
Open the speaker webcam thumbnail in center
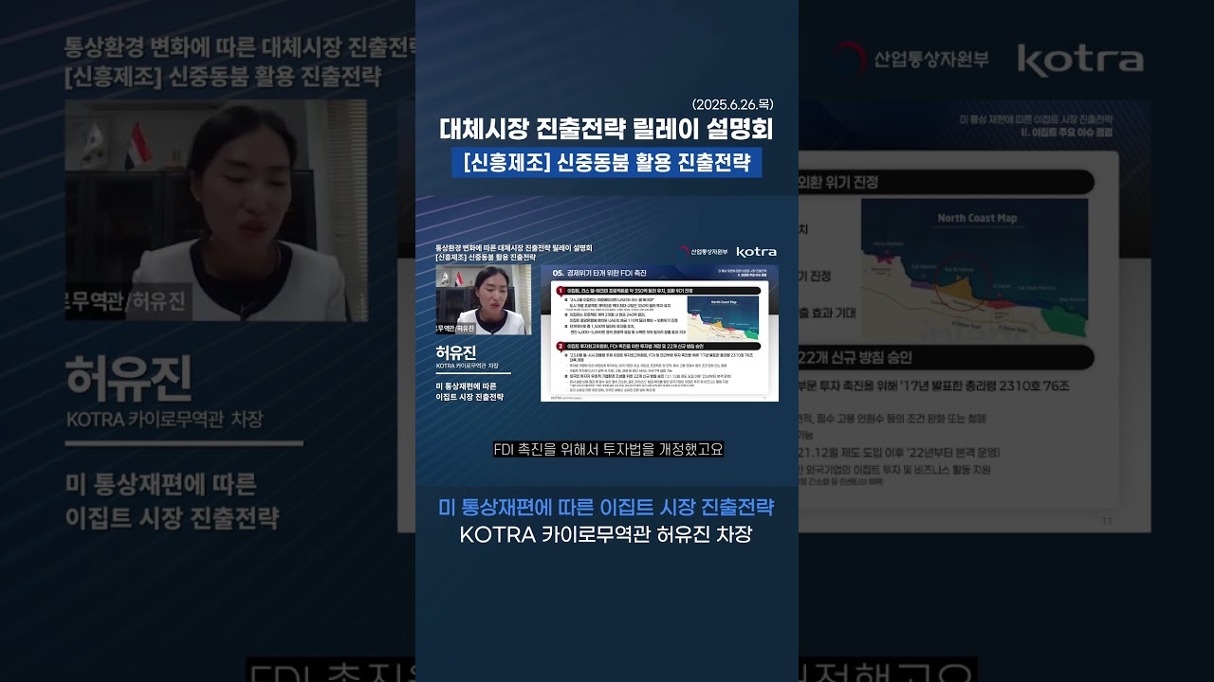(483, 299)
